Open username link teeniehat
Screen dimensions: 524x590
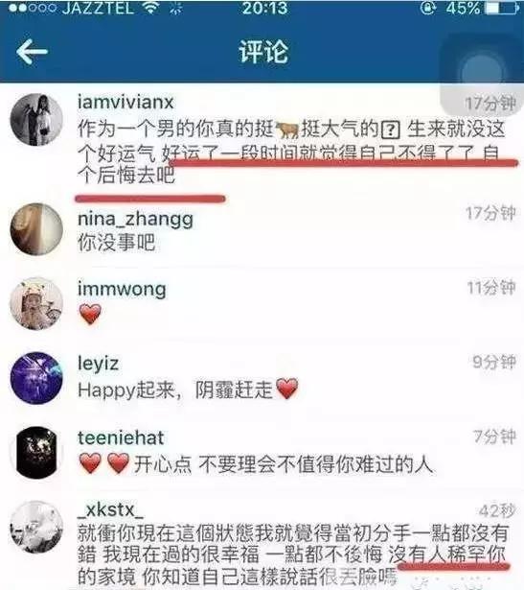click(121, 438)
